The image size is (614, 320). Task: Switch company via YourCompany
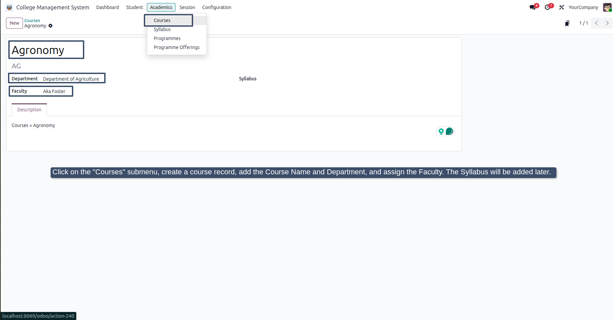[x=583, y=7]
